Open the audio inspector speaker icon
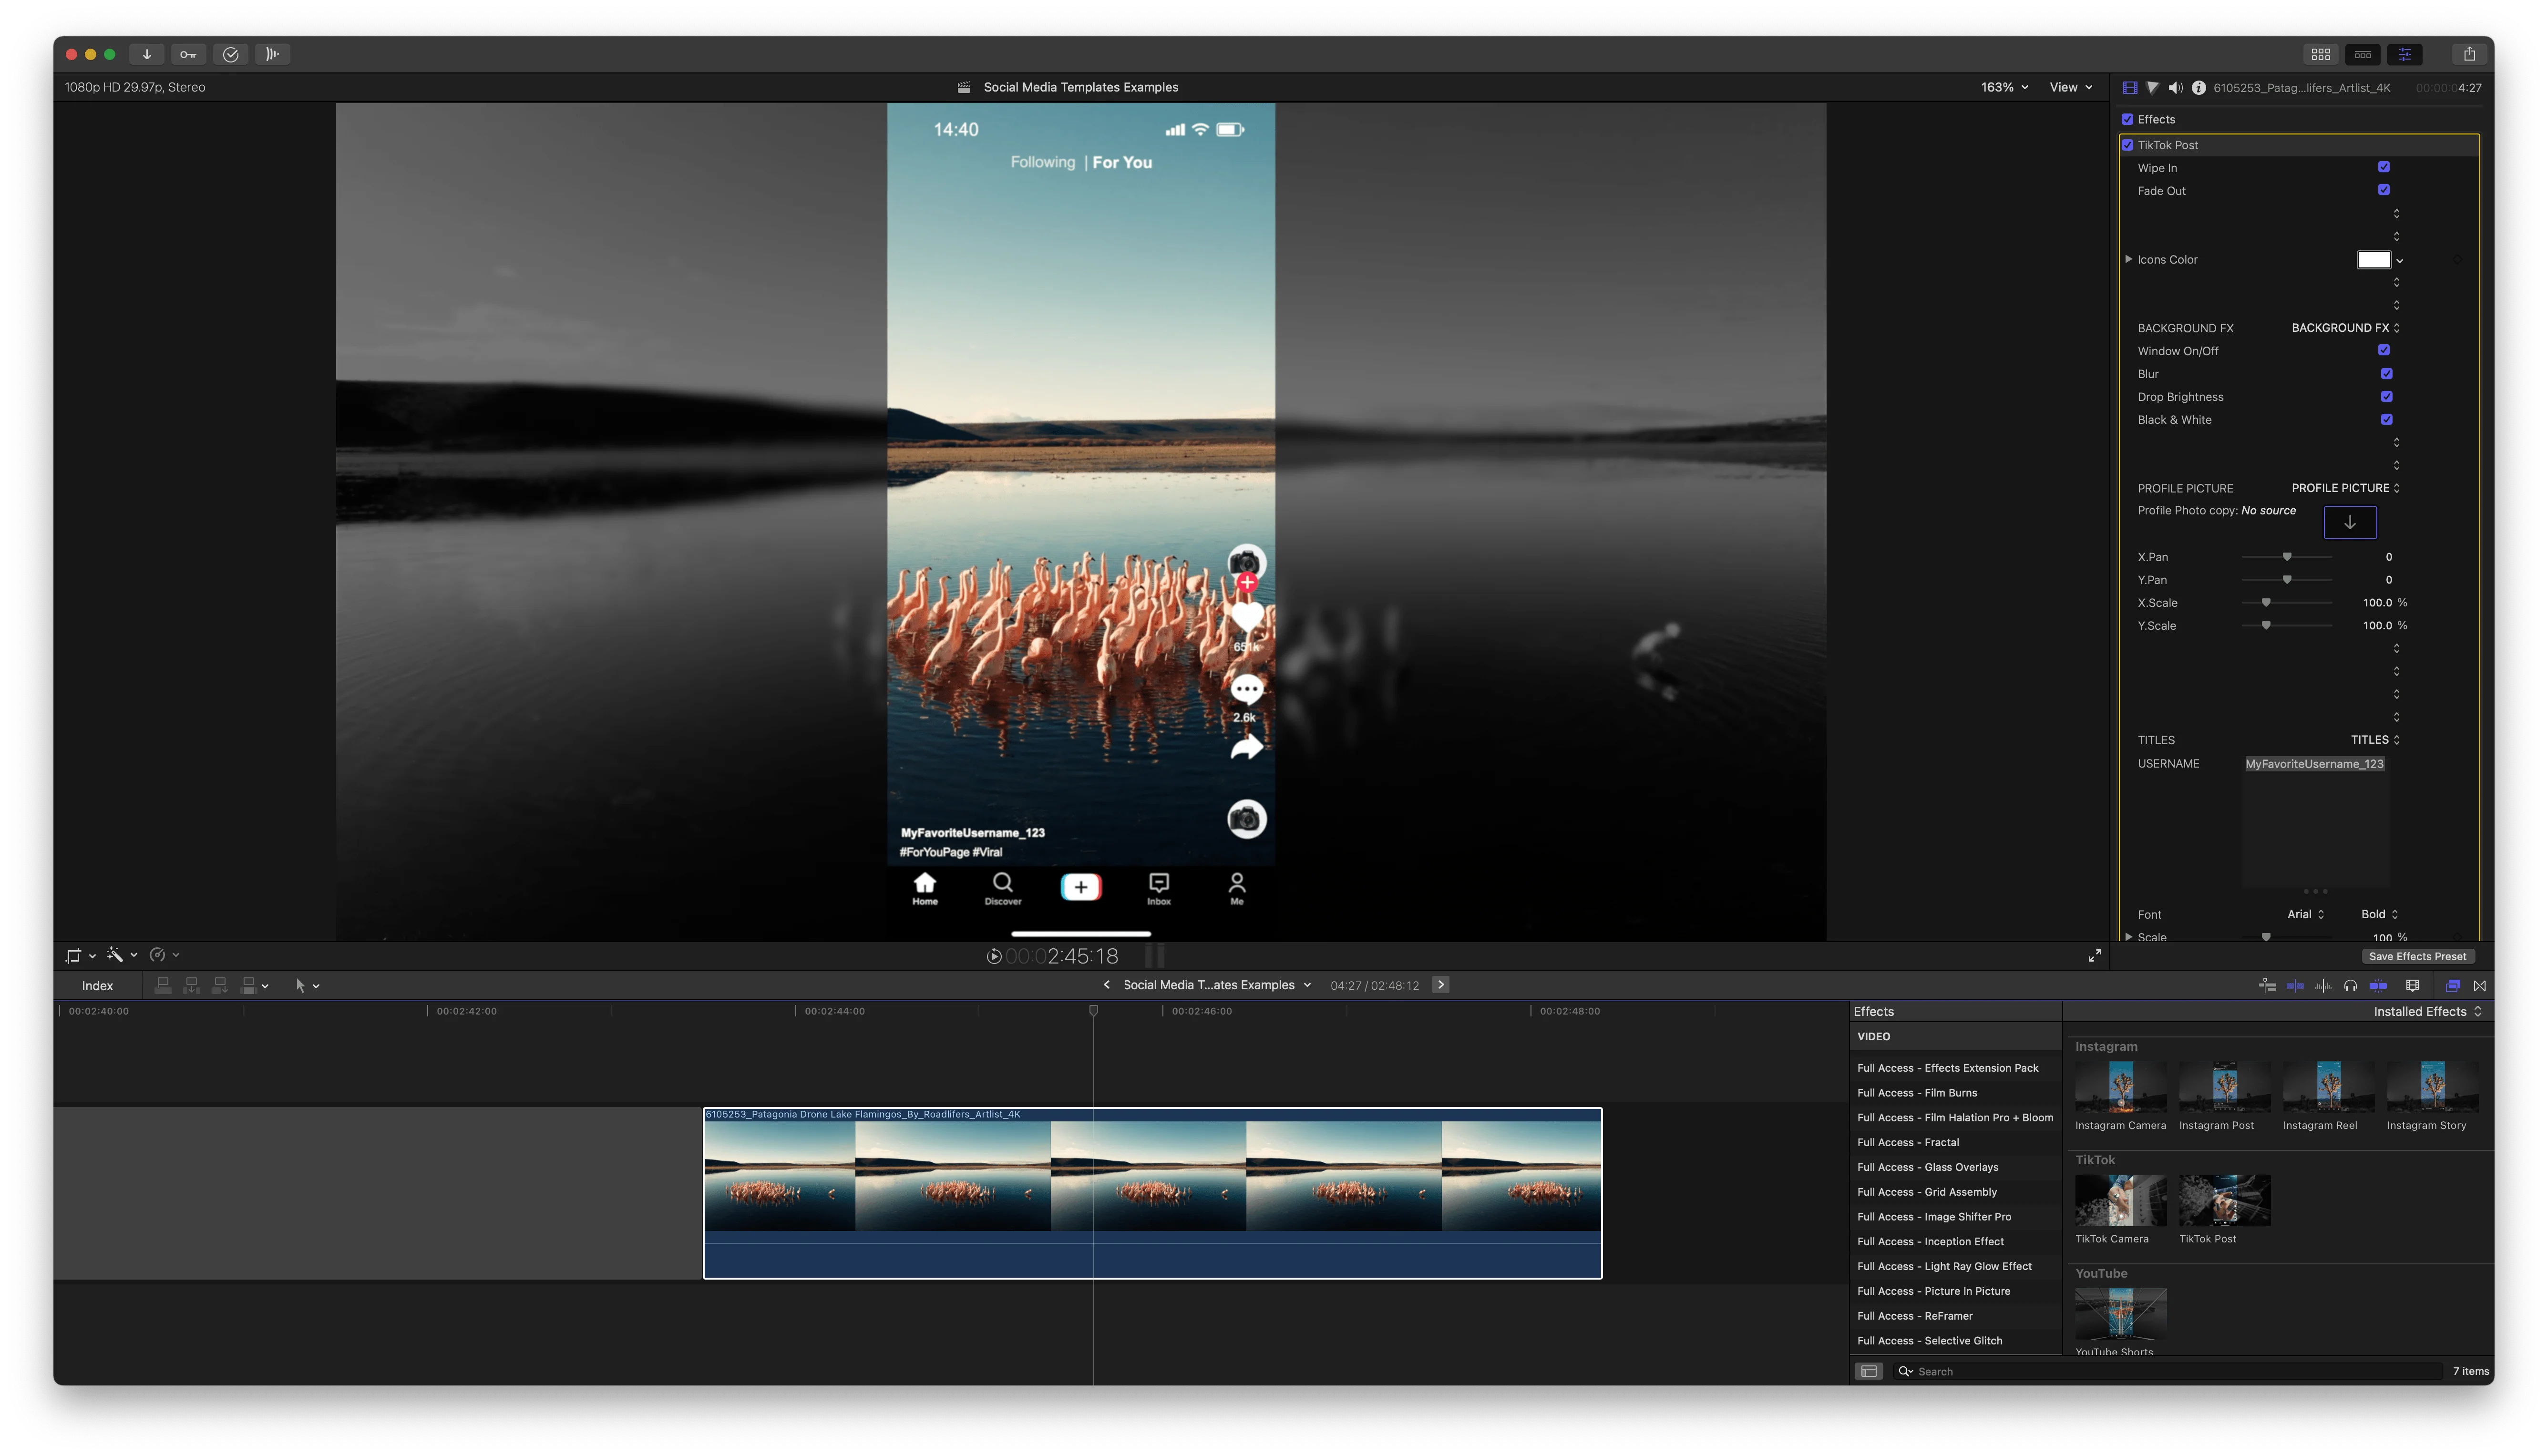 pos(2175,88)
